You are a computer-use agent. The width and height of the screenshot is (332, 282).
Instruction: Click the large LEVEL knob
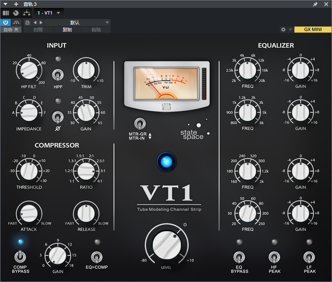point(166,244)
